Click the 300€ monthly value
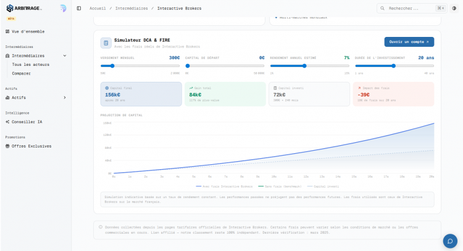This screenshot has height=251, width=463. (174, 58)
